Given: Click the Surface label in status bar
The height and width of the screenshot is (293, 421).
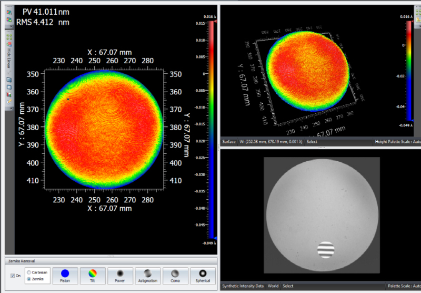Looking at the screenshot, I should tap(229, 141).
